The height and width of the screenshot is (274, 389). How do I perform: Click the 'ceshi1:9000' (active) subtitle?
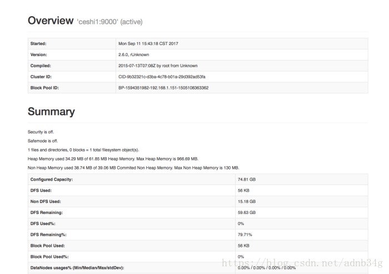(109, 22)
